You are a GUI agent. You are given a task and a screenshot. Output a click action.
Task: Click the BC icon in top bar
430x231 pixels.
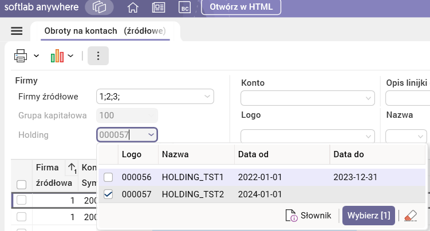tap(184, 8)
